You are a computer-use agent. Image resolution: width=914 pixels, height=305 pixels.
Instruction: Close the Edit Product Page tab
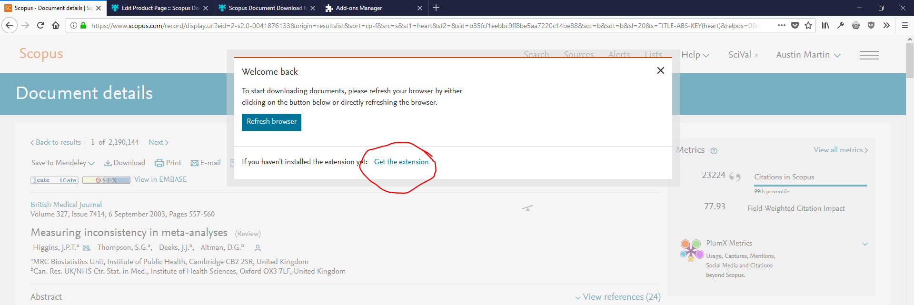pyautogui.click(x=206, y=8)
